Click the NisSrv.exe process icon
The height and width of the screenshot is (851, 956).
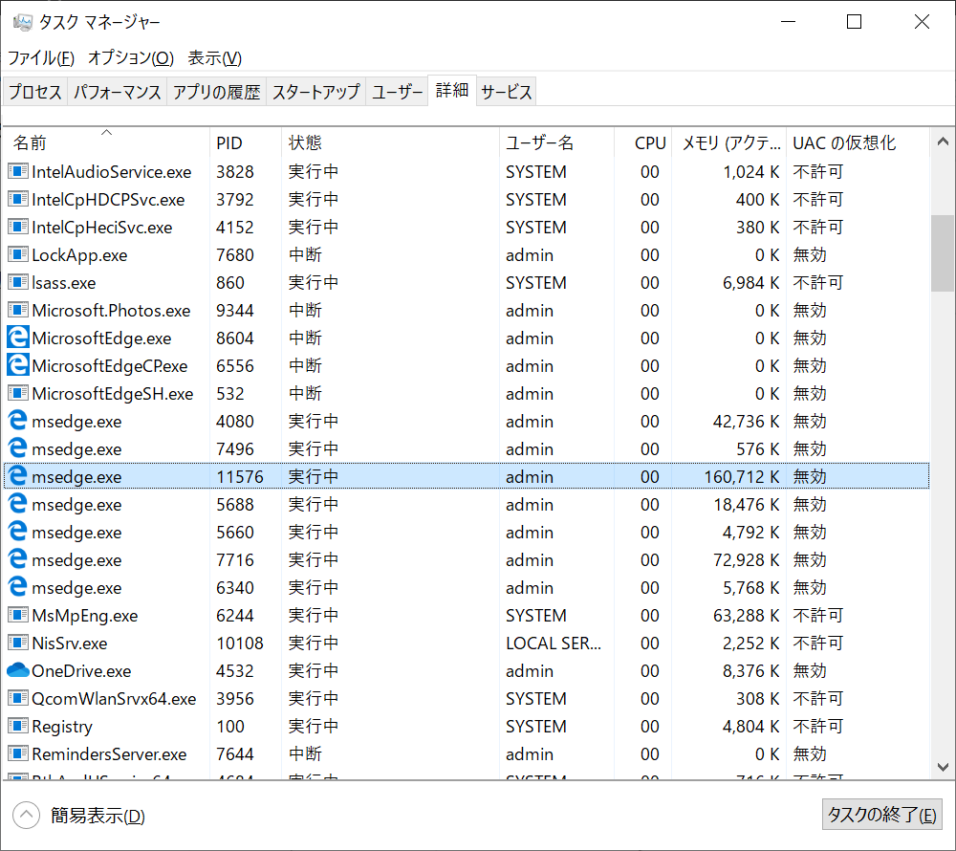coord(17,643)
